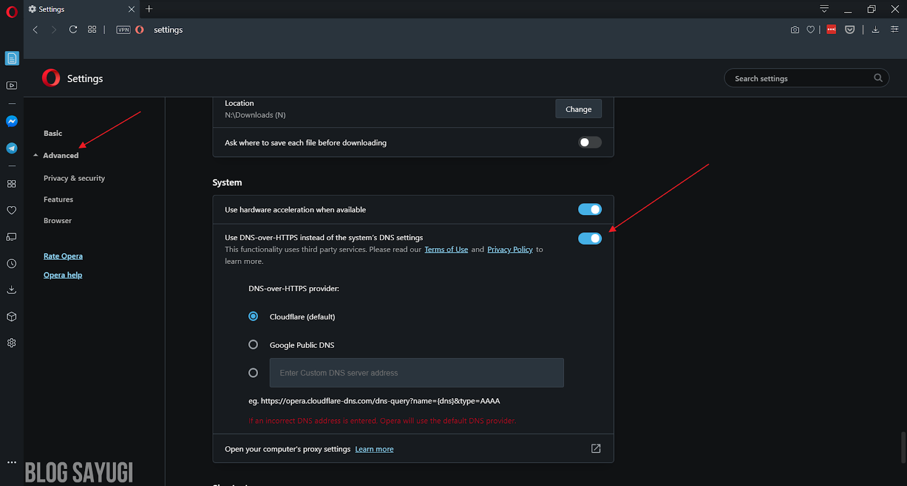
Task: Open the Downloads icon in the toolbar
Action: pos(875,29)
